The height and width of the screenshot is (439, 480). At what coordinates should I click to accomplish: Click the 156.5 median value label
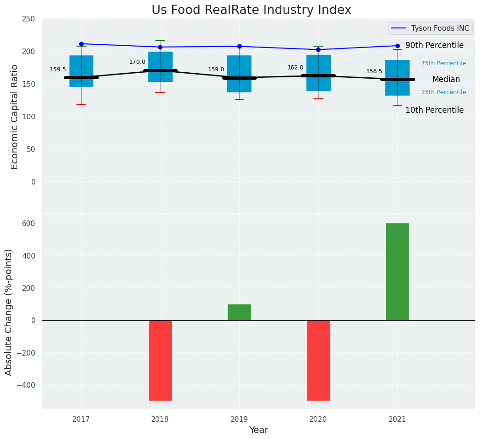click(x=374, y=71)
